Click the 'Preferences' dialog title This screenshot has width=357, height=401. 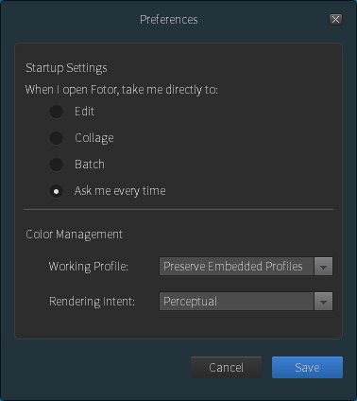pyautogui.click(x=169, y=20)
